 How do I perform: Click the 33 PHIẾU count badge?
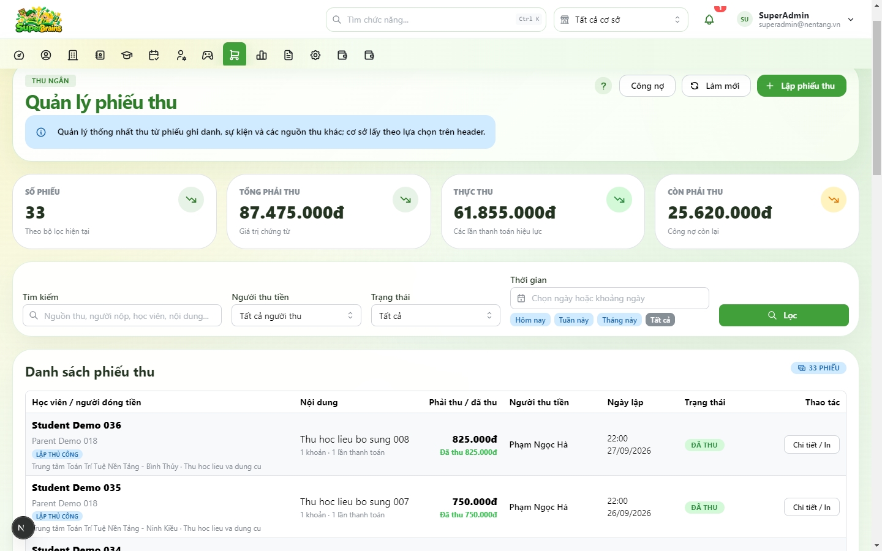[818, 368]
